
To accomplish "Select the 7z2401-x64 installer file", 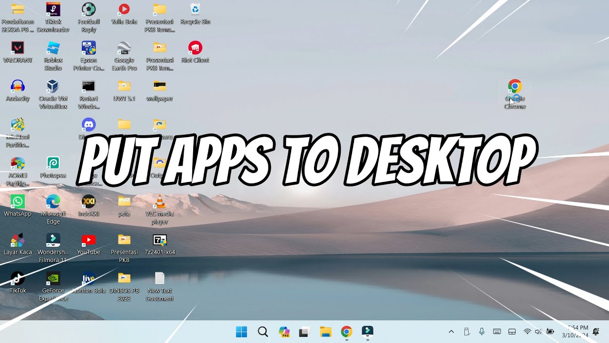I will click(159, 244).
